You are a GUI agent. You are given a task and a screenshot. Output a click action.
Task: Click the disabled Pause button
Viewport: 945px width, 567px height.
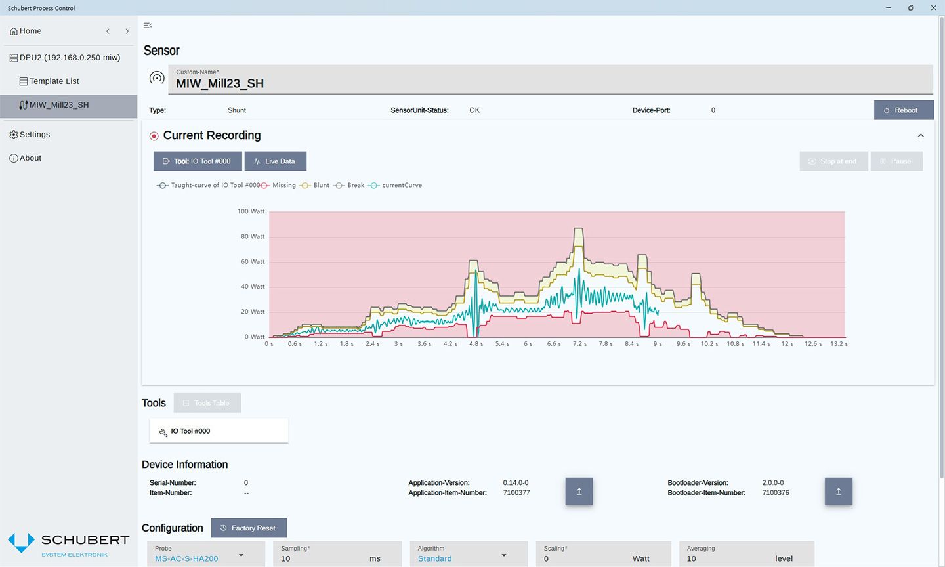pos(896,161)
